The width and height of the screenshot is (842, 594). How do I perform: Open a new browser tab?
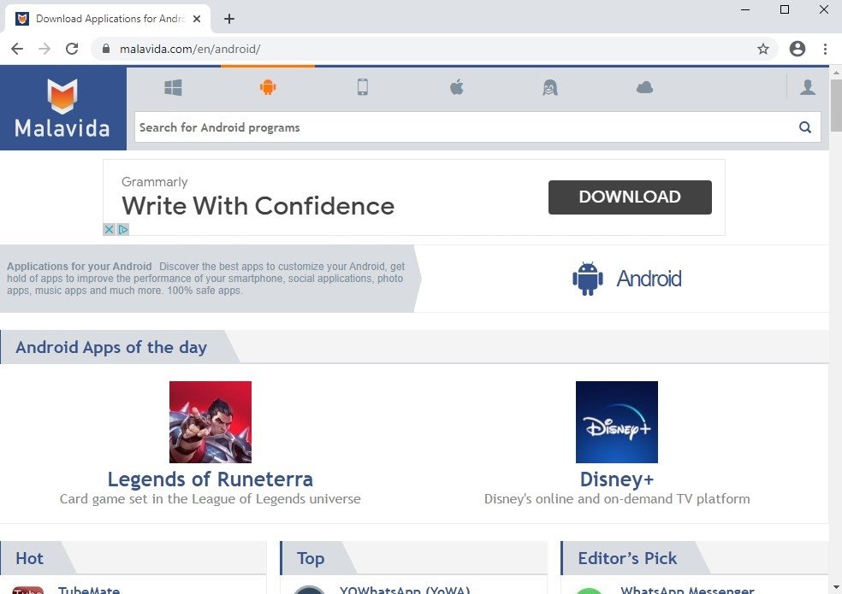(x=229, y=19)
